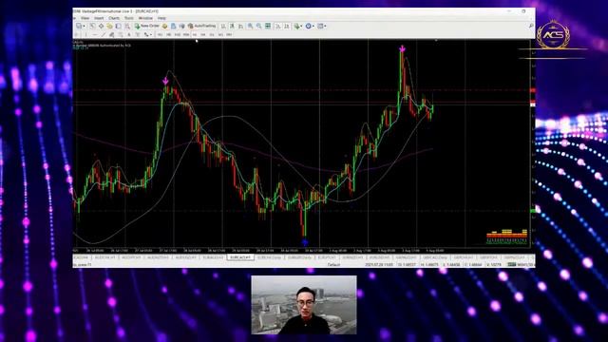Switch to the AUDUSD,H1 chart tab
Image resolution: width=608 pixels, height=342 pixels.
coord(186,257)
